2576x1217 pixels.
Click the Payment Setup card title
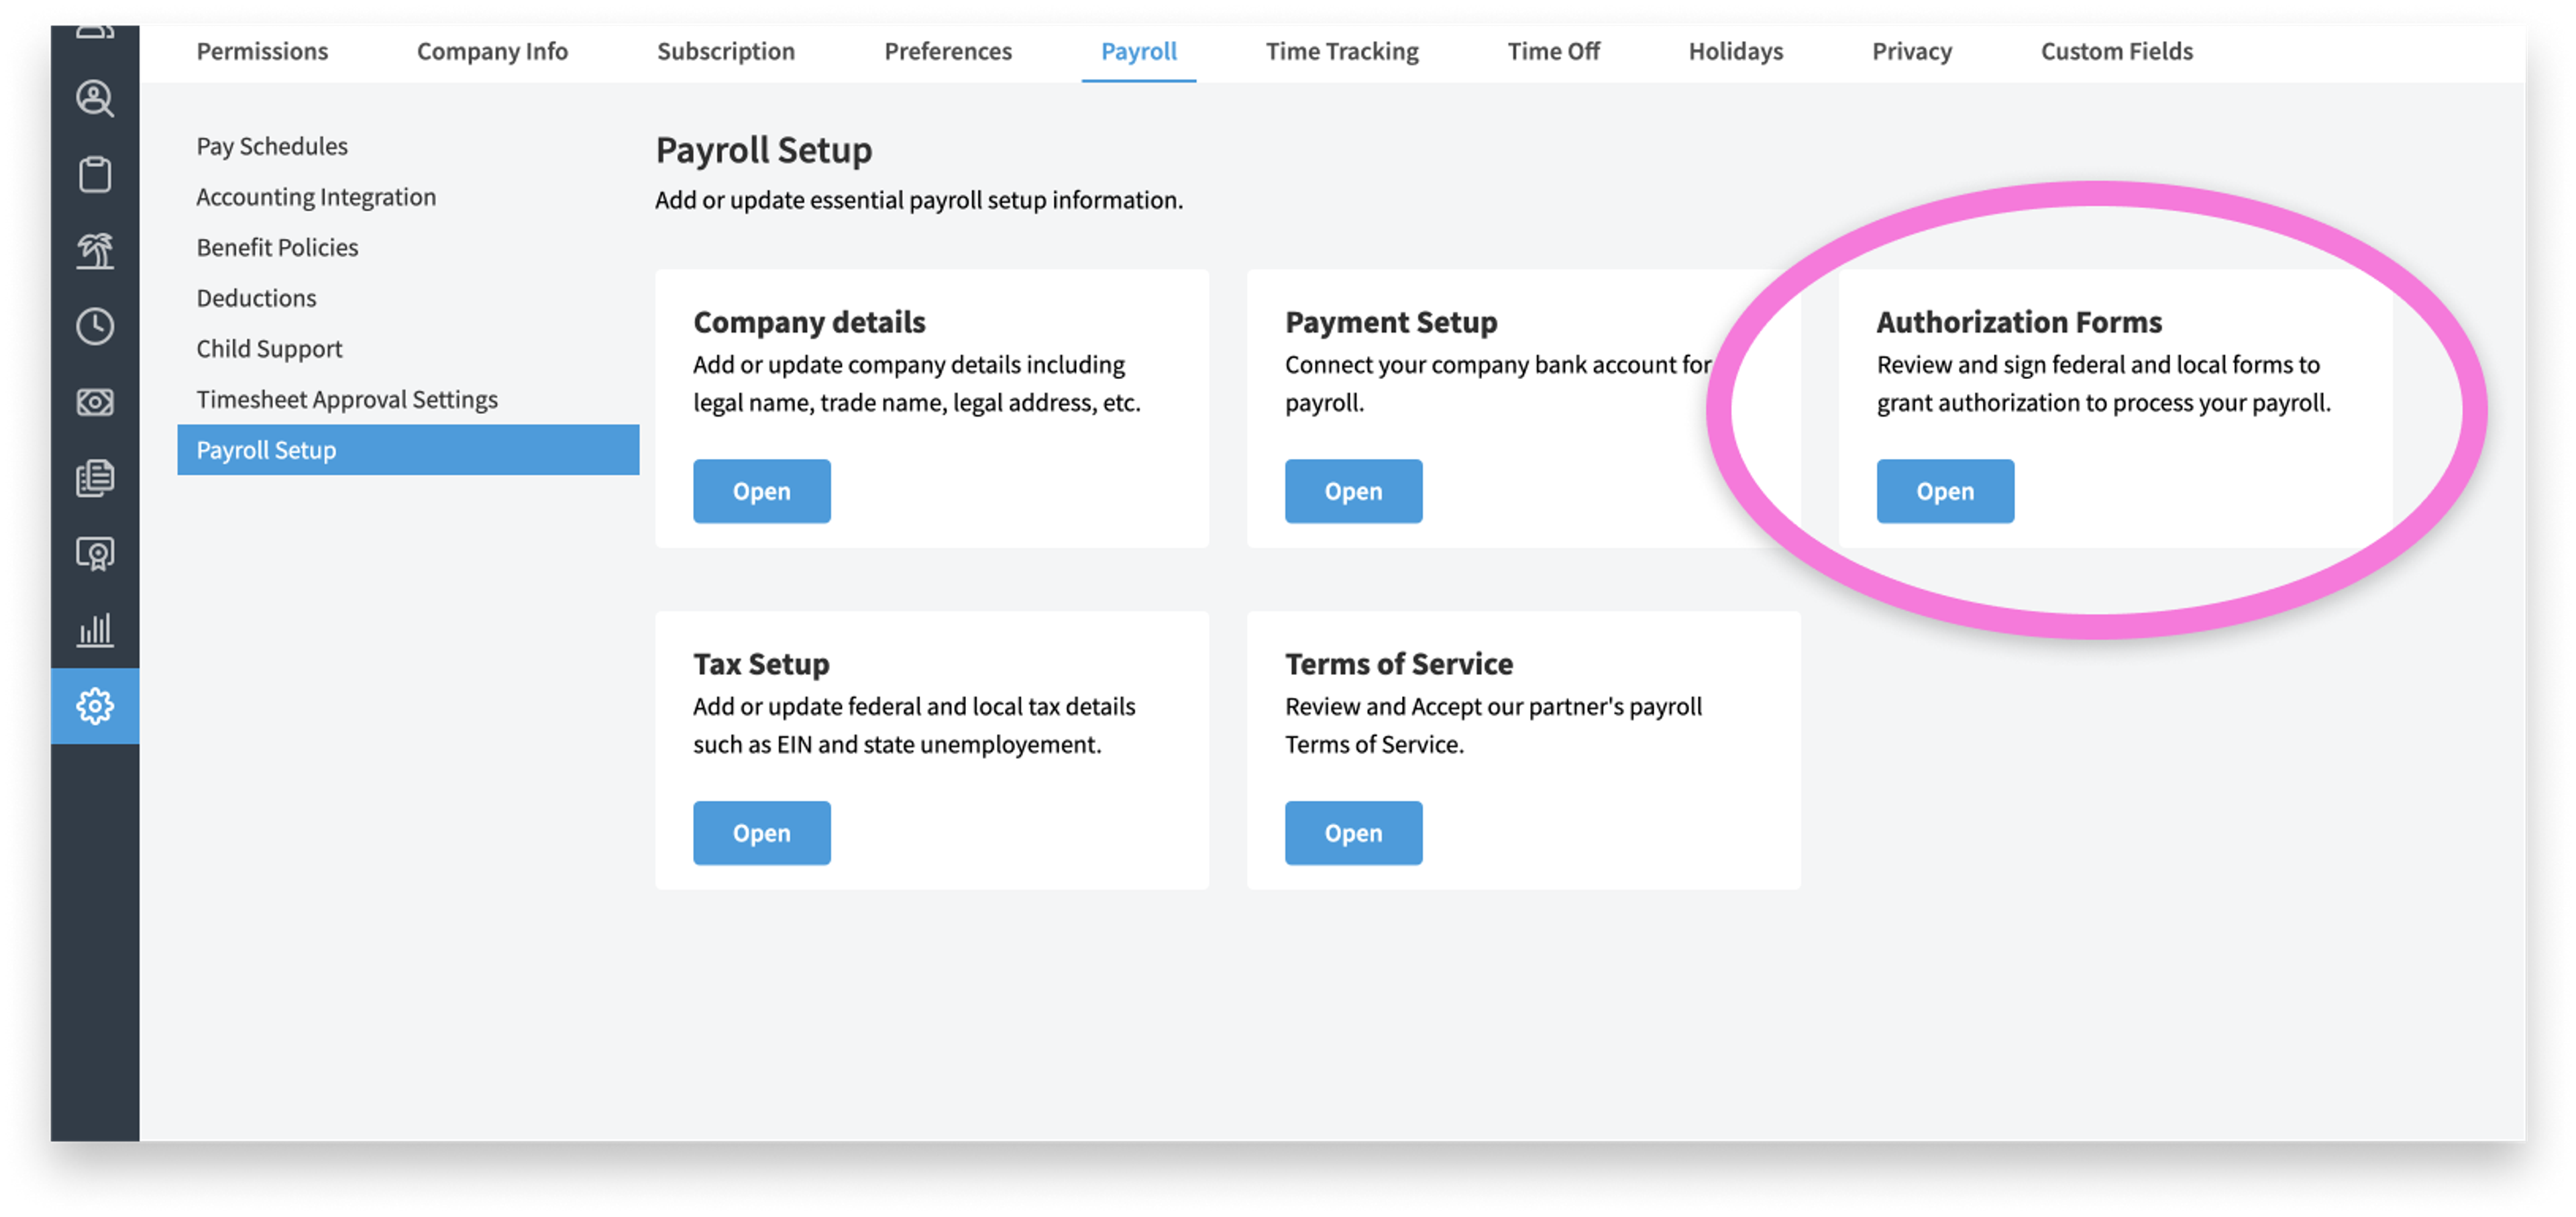tap(1391, 322)
